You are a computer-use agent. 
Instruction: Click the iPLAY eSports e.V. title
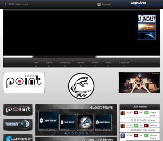tap(19, 4)
